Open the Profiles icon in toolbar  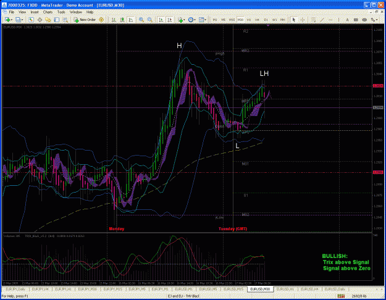18,20
